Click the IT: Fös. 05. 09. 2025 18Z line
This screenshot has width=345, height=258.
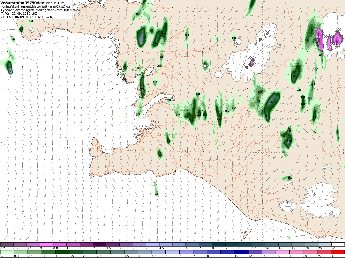(x=19, y=13)
